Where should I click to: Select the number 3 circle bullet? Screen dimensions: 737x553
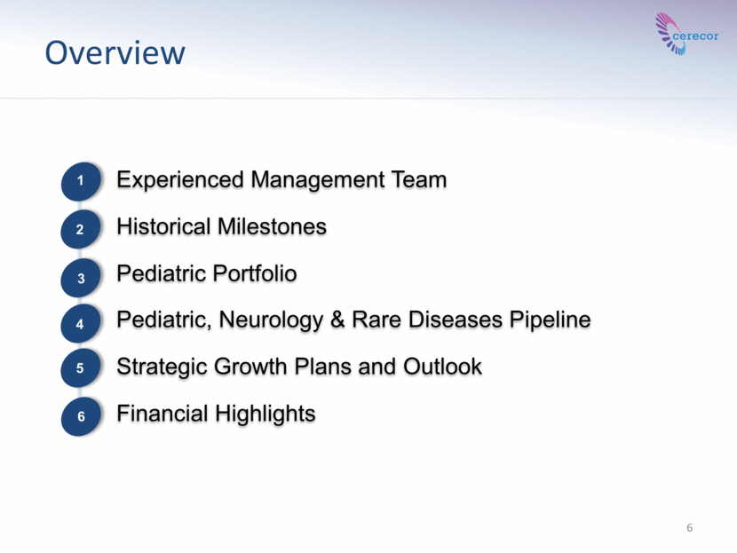click(81, 278)
